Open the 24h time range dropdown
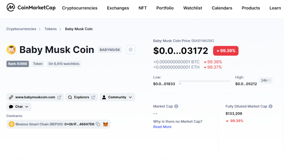 pos(266,80)
